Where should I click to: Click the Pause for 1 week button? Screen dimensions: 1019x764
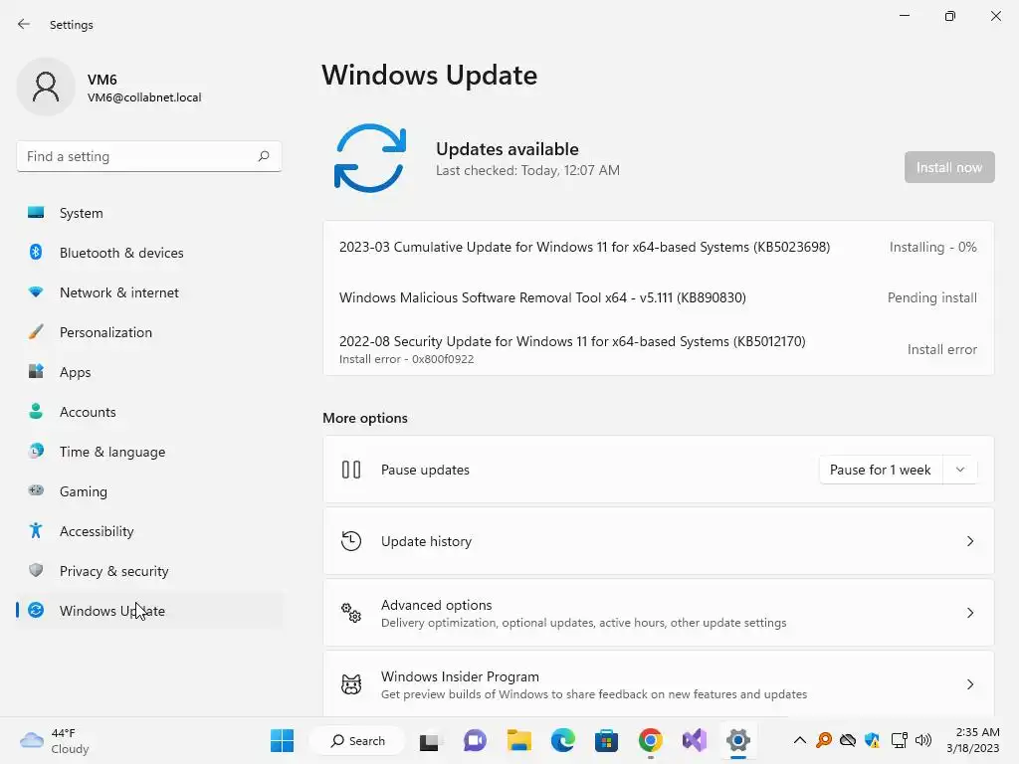(x=881, y=470)
